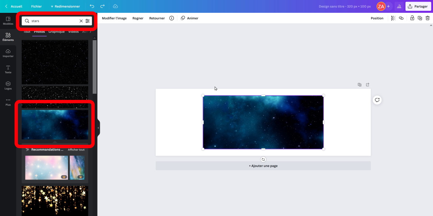Viewport: 433px width, 216px height.
Task: Click the image info icon
Action: (x=172, y=18)
